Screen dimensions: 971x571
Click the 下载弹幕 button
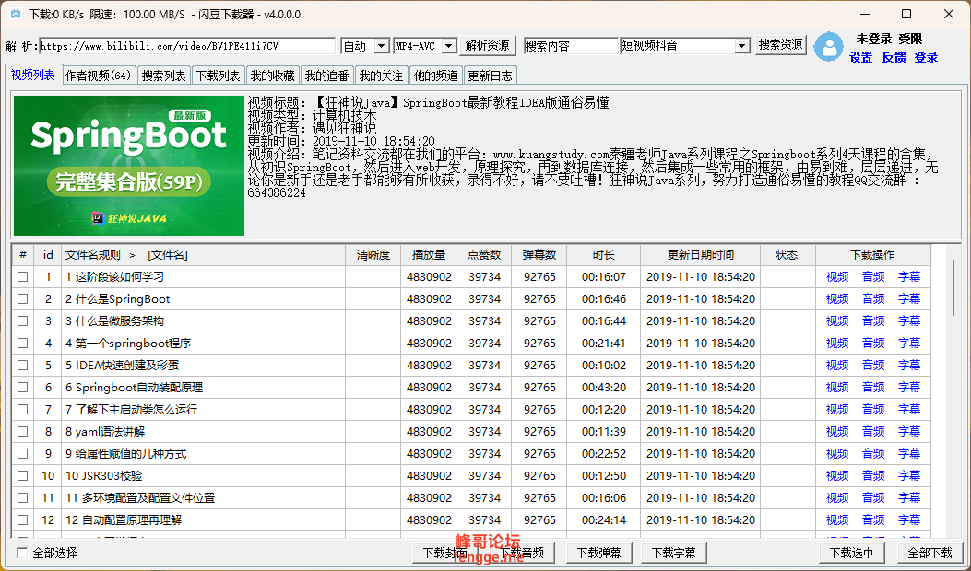598,553
